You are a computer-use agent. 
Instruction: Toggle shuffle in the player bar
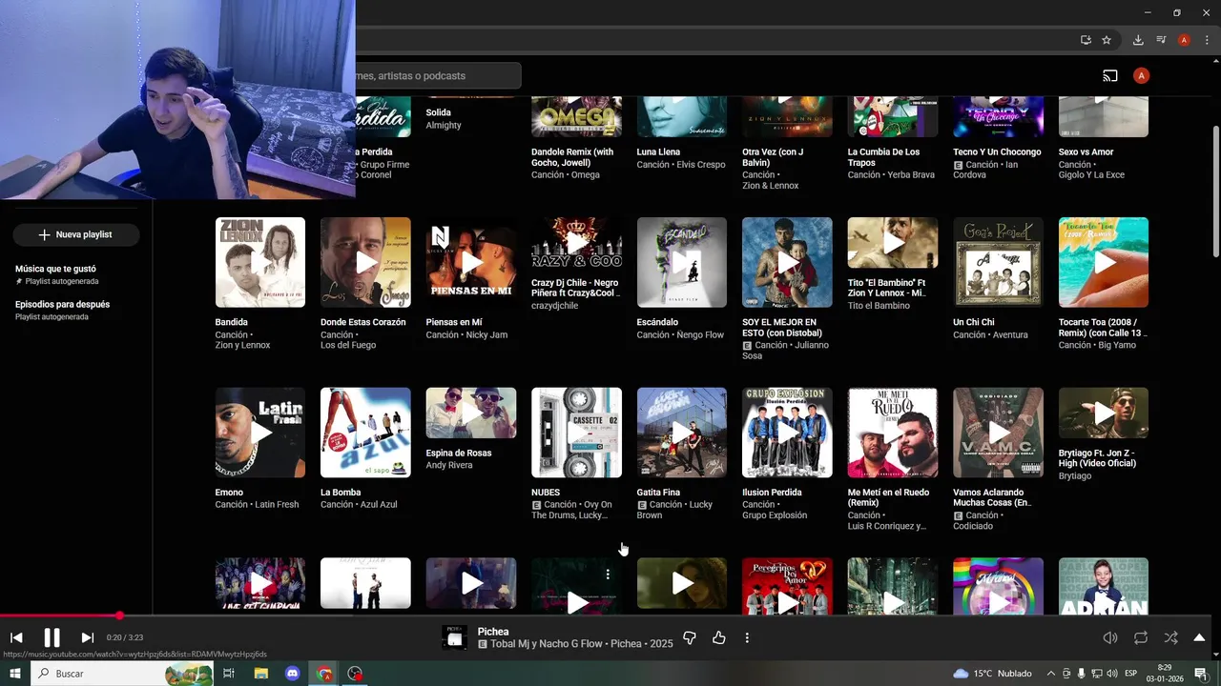coord(1170,637)
